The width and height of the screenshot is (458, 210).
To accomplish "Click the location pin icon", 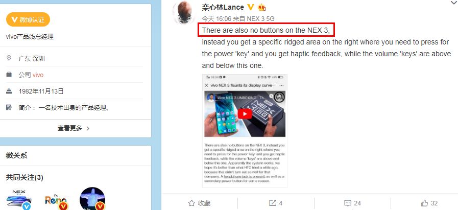I will [x=9, y=58].
